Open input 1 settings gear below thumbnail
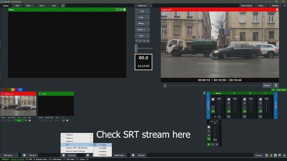Screen dimensions: 287x161 point(30,120)
